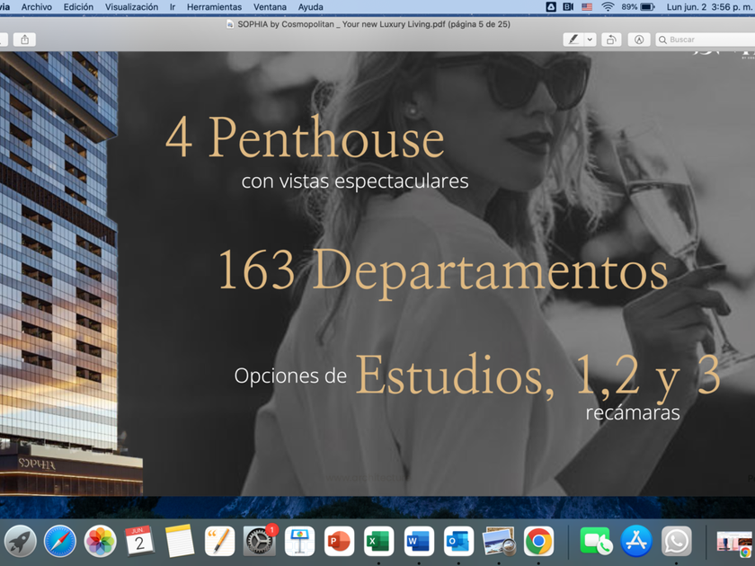Open the Ir menu

point(173,7)
